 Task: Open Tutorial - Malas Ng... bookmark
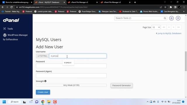click(x=11, y=11)
